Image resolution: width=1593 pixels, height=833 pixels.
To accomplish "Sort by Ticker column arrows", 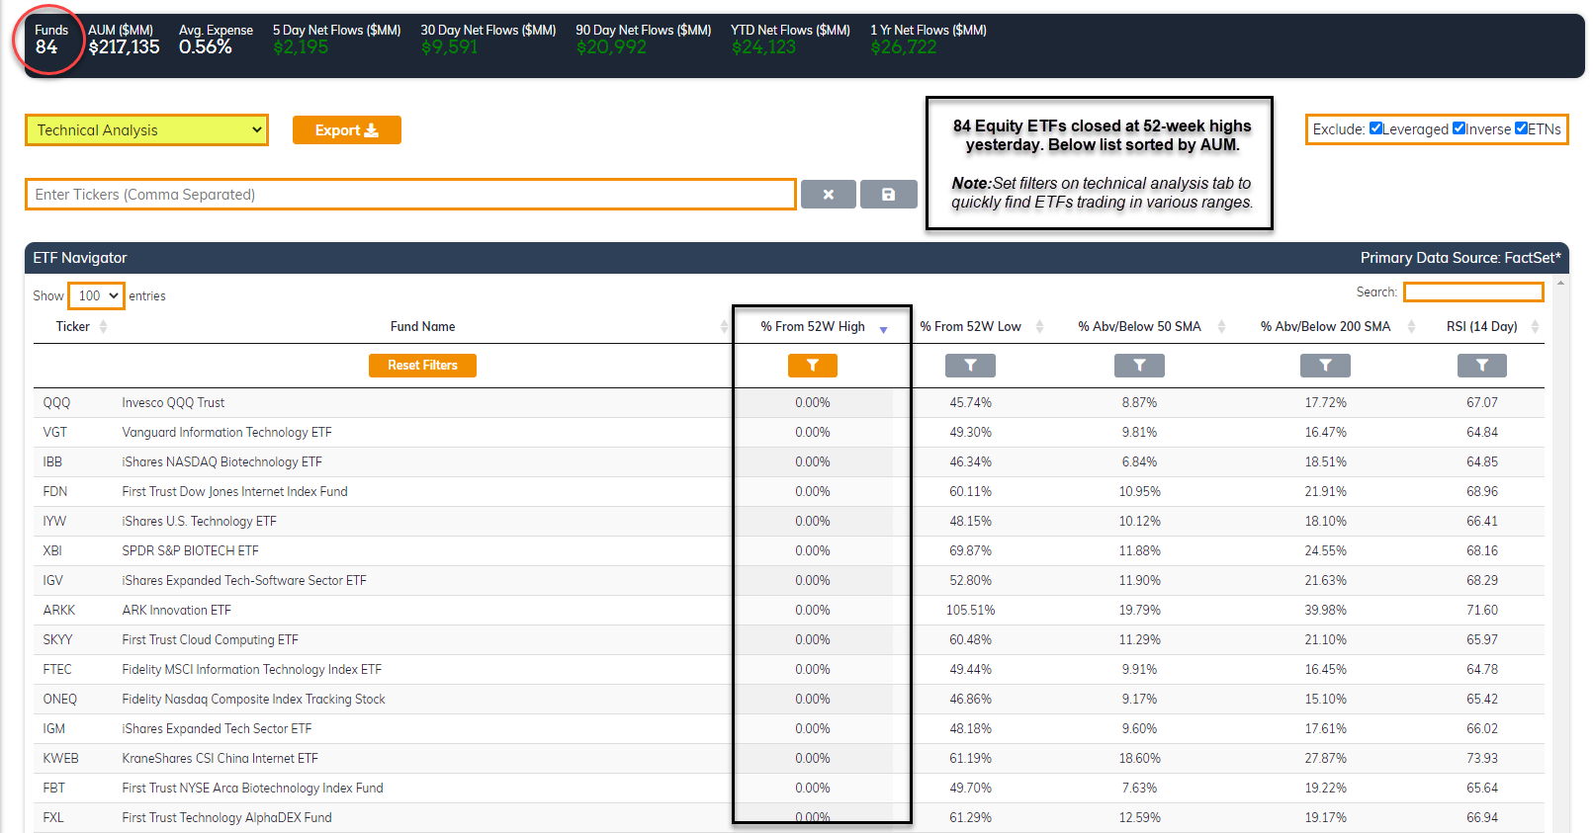I will click(x=103, y=327).
